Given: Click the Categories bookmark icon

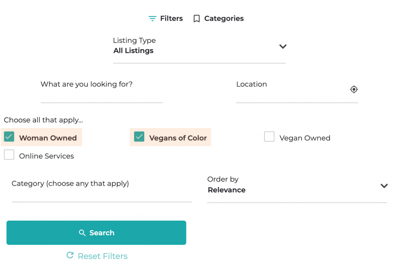Looking at the screenshot, I should point(196,19).
